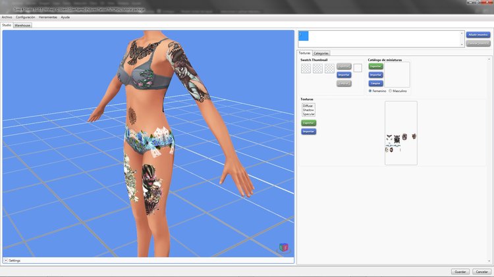Viewport: 494px width, 277px height.
Task: Select Shadow in the Texturas list
Action: [x=308, y=110]
